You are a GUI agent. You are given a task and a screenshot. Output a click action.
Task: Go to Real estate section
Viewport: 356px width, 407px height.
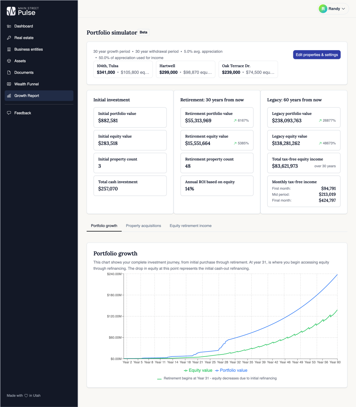[39, 38]
